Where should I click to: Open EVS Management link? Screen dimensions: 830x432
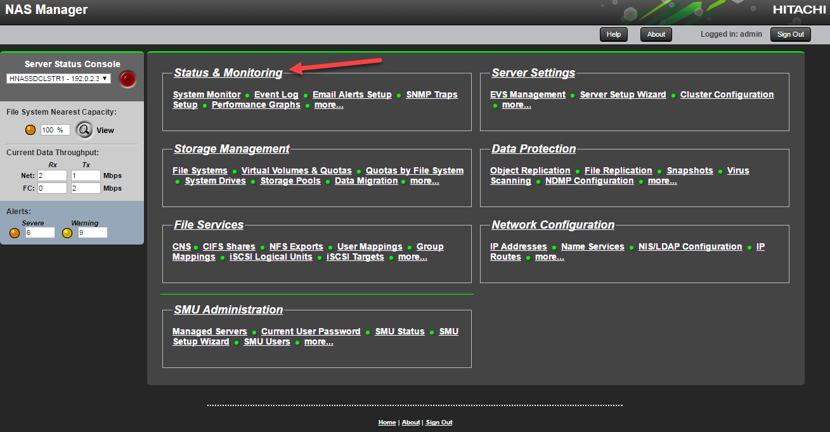point(528,94)
